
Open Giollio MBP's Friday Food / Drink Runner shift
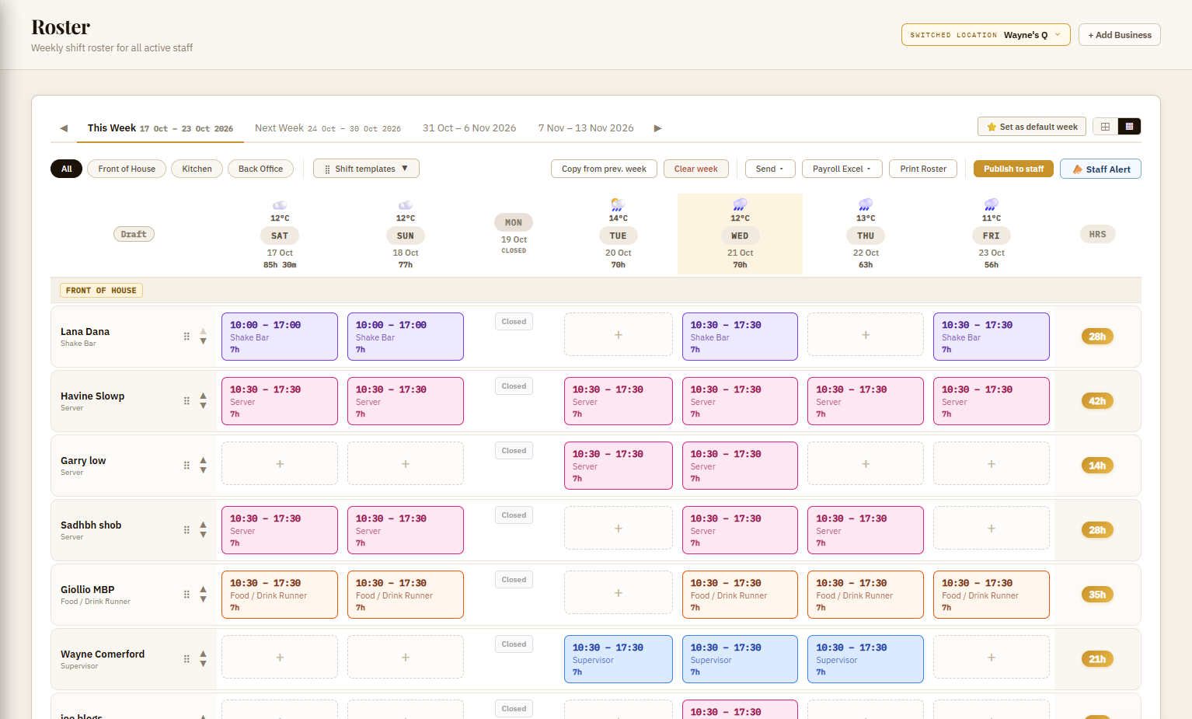(992, 595)
